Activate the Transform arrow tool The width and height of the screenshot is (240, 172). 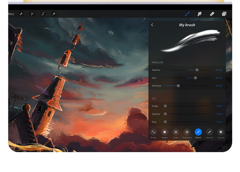54,14
